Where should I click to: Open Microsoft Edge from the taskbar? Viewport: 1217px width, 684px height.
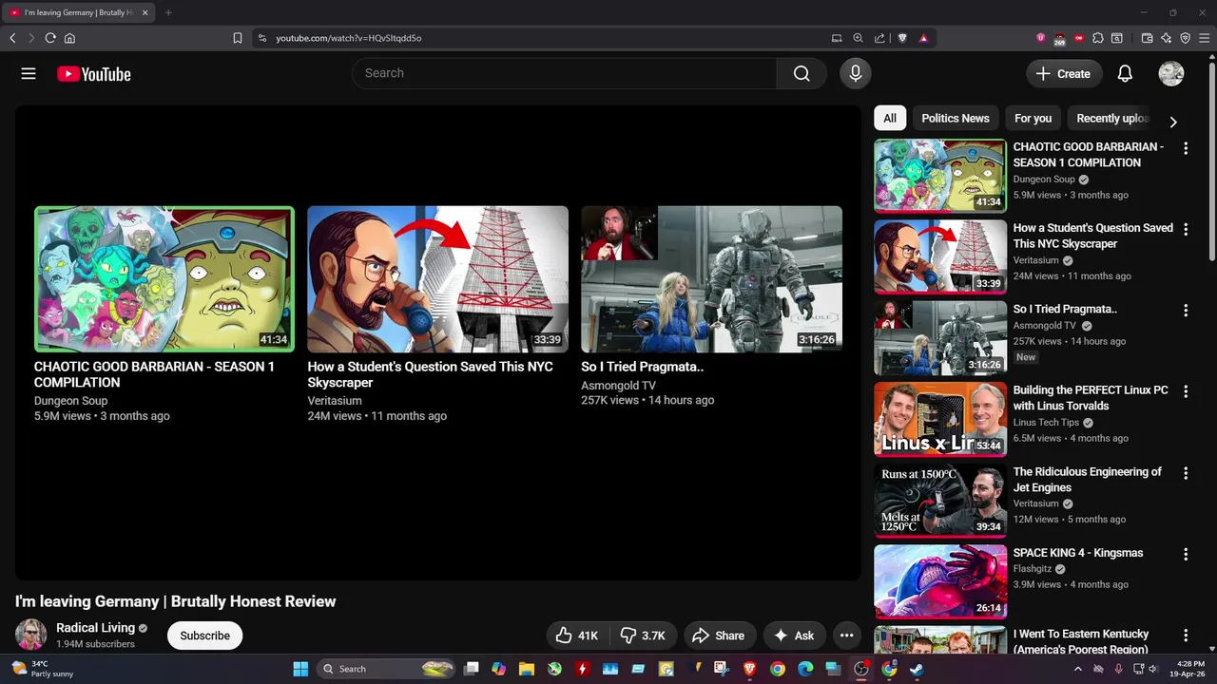805,669
